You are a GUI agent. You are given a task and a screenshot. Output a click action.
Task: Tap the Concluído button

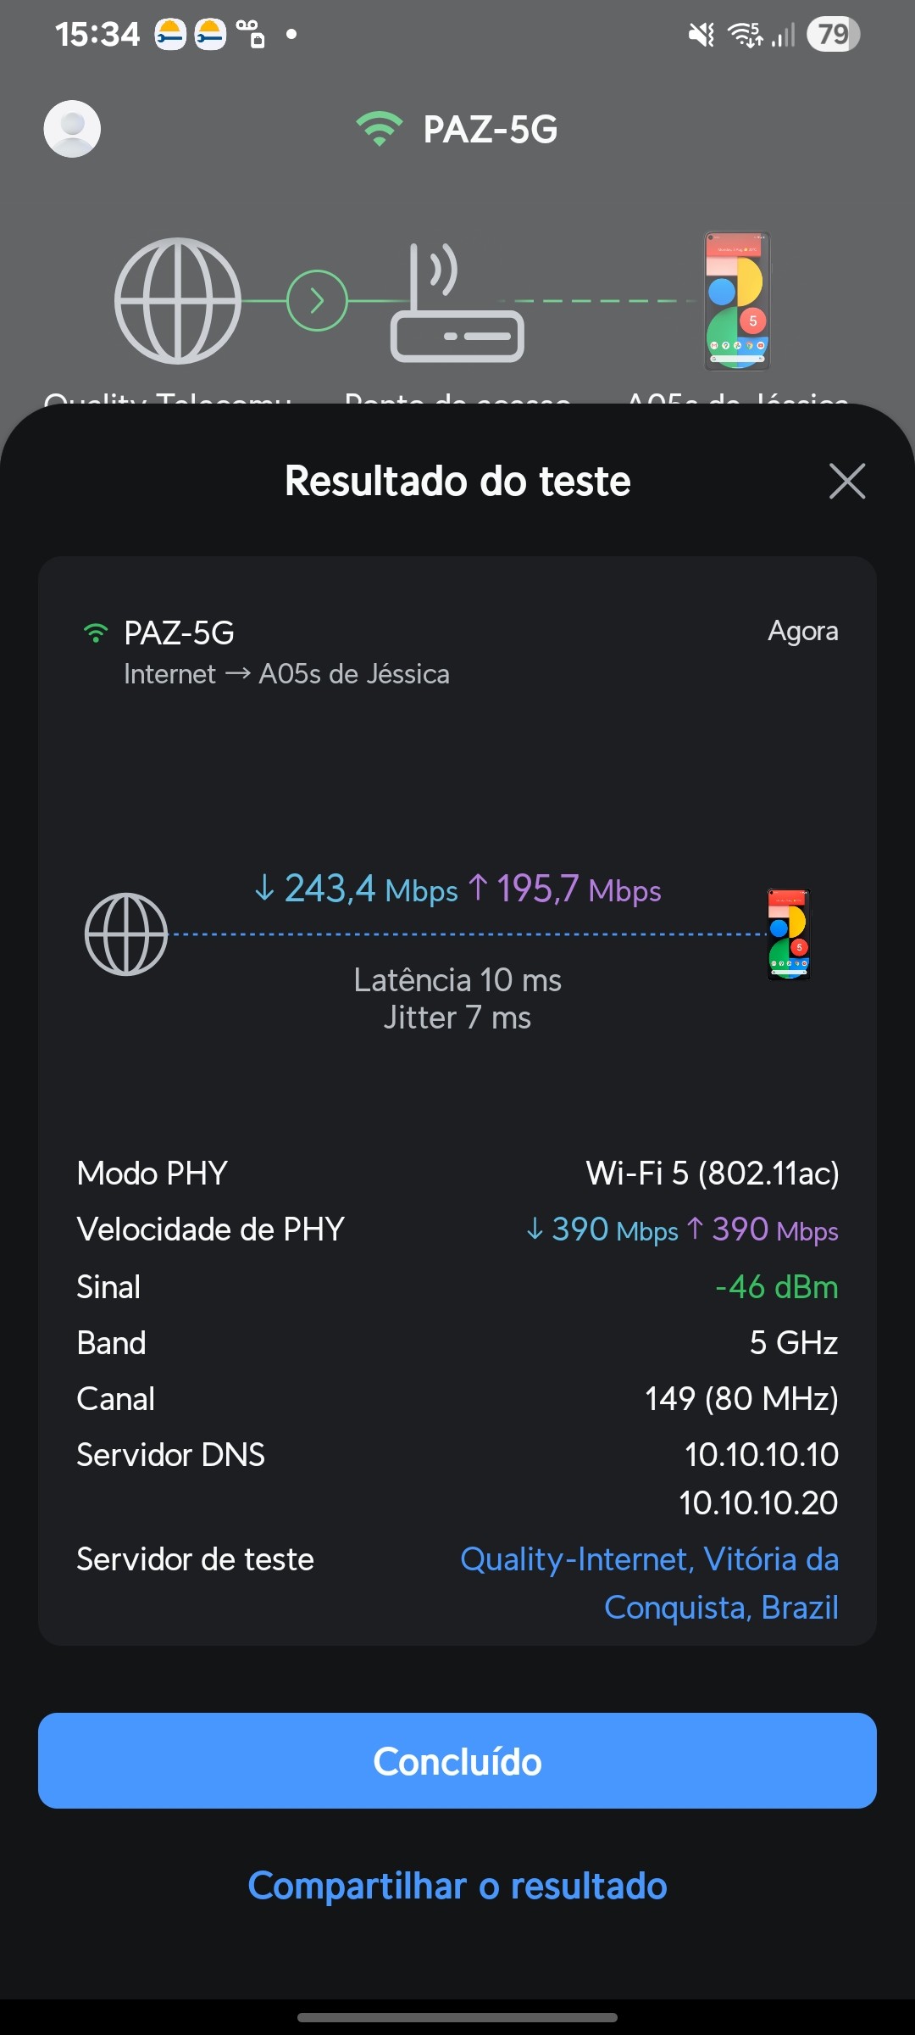457,1761
